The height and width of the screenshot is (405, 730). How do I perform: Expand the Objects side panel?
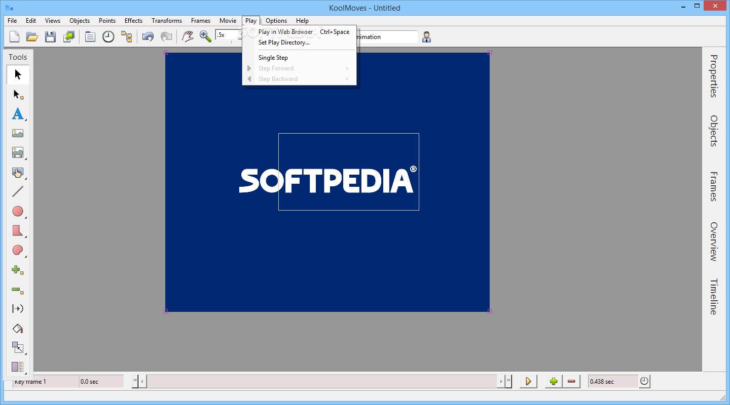pyautogui.click(x=714, y=131)
